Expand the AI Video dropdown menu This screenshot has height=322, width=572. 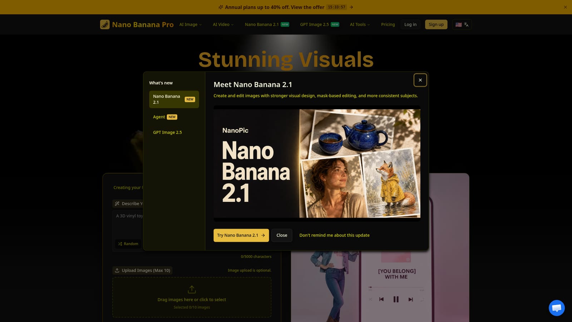[x=223, y=24]
